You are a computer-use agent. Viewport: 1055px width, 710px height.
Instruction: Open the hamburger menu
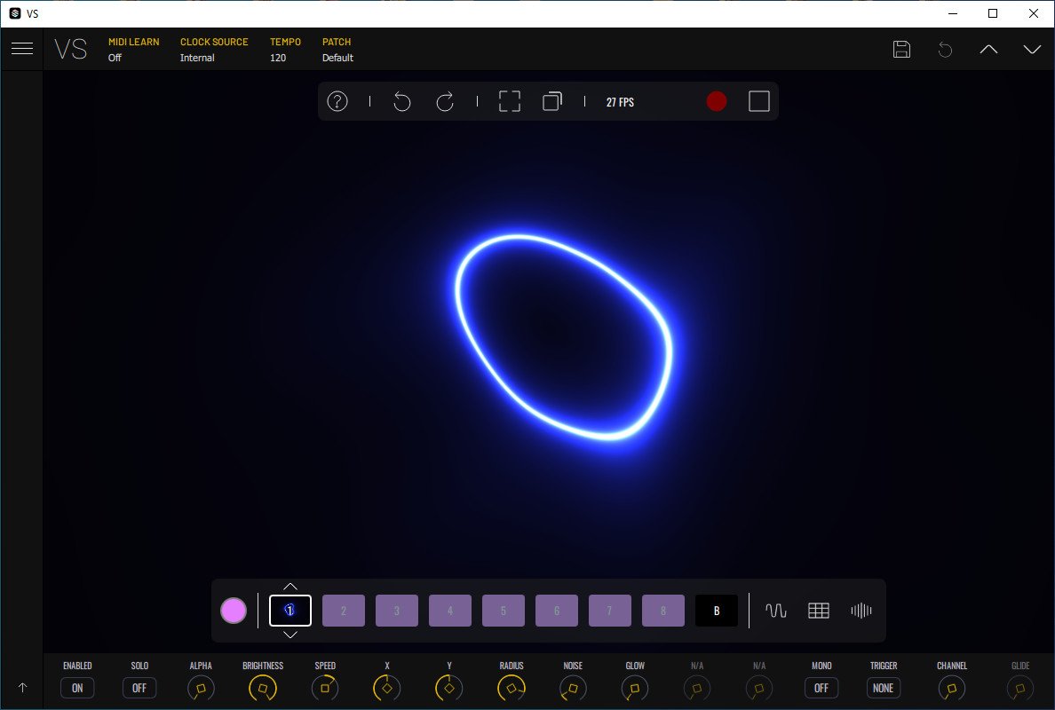pyautogui.click(x=22, y=49)
